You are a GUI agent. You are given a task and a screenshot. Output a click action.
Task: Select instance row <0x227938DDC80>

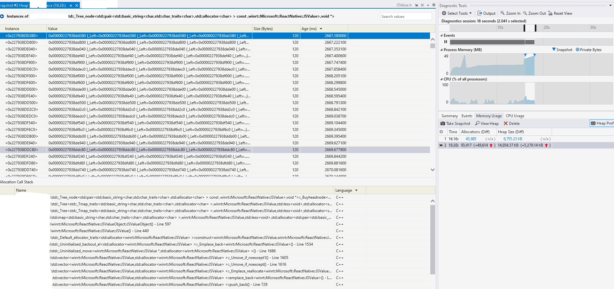point(215,150)
